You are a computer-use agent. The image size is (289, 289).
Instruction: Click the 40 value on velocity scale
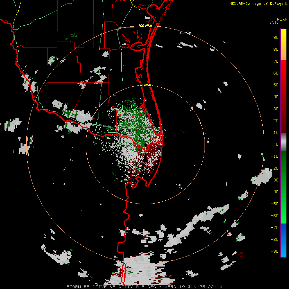(x=276, y=97)
